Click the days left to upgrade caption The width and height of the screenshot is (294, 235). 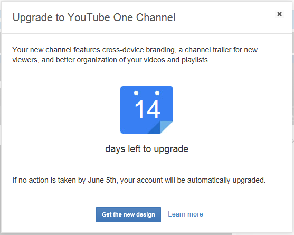coord(147,149)
